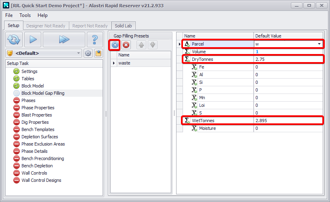The width and height of the screenshot is (330, 202).
Task: Add a new gap filling preset
Action: click(x=115, y=45)
